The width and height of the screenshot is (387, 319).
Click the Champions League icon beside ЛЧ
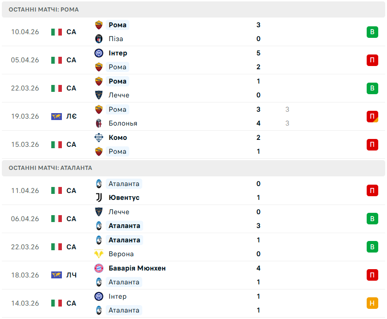[56, 275]
